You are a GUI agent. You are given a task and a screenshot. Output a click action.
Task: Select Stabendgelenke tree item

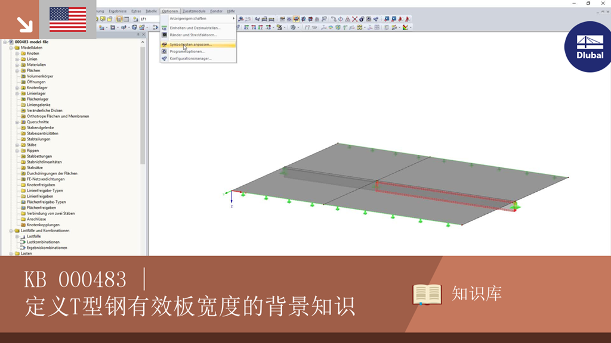pos(40,127)
